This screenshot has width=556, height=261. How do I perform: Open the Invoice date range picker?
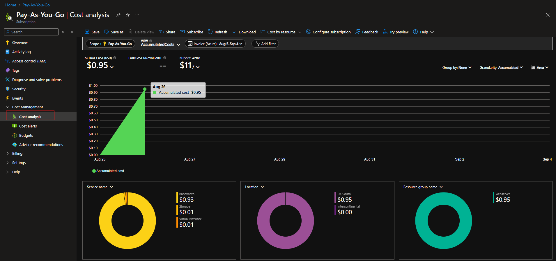215,44
